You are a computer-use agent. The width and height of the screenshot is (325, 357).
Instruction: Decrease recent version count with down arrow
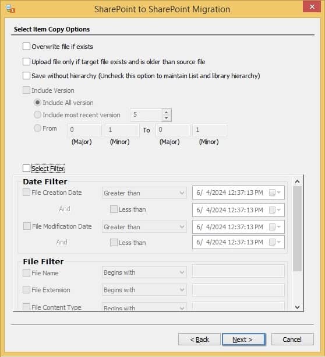(x=167, y=118)
